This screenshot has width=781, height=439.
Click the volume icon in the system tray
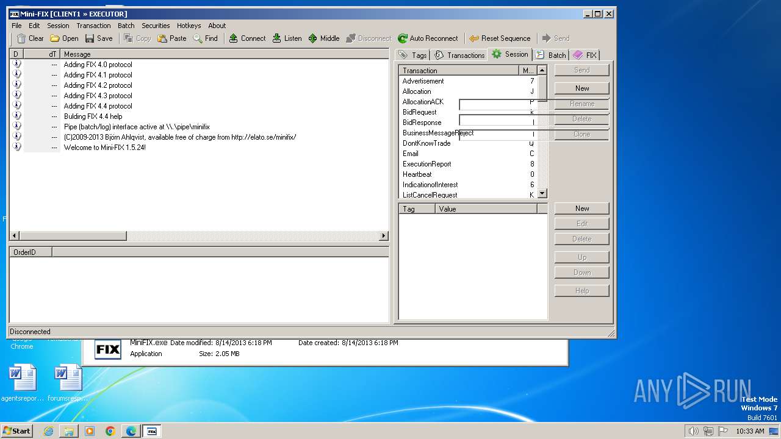point(693,431)
